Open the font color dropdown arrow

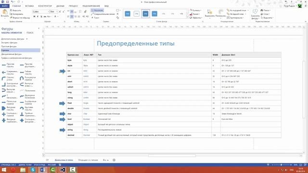(x=58, y=16)
